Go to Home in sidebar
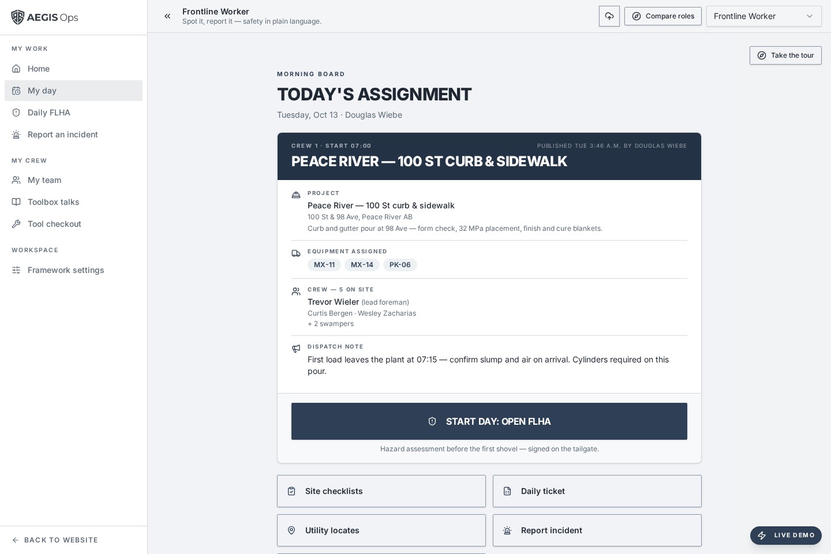Screen dimensions: 831x554 73,69
